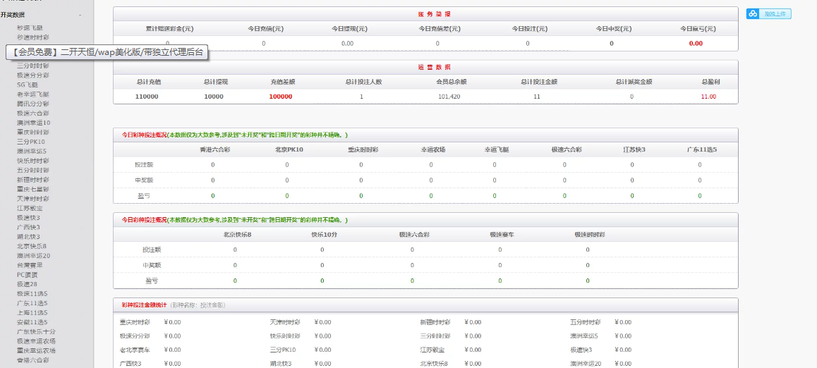Open 秒速飞艇 in the sidebar
Viewport: 817px width, 368px height.
click(33, 27)
